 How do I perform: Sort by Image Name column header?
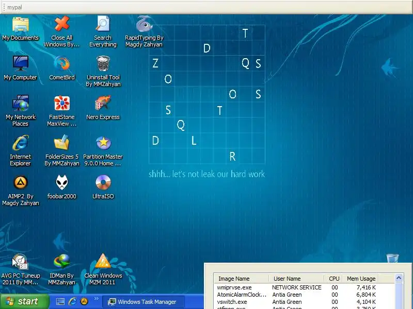(241, 279)
